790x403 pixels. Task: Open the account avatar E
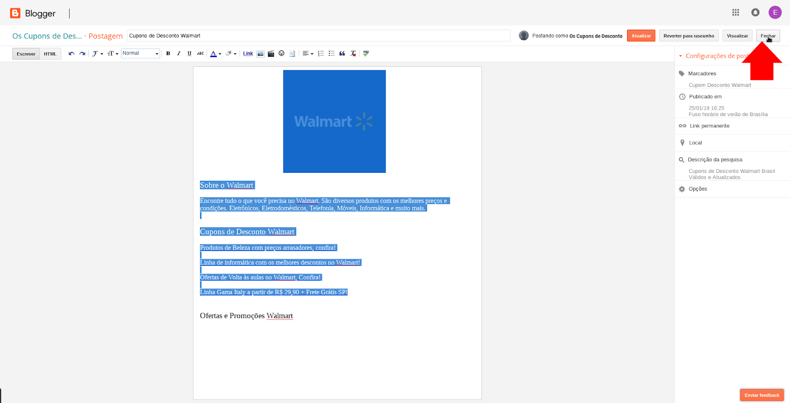click(x=775, y=12)
